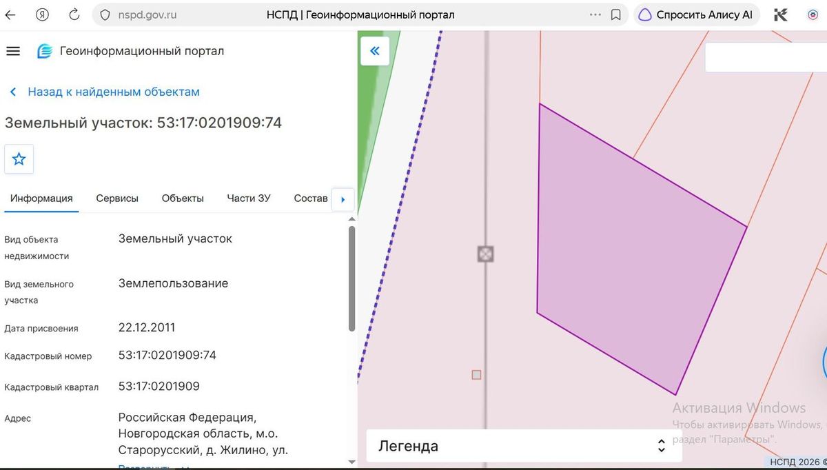
Task: Click the date value 22.12.2011
Action: tap(147, 327)
